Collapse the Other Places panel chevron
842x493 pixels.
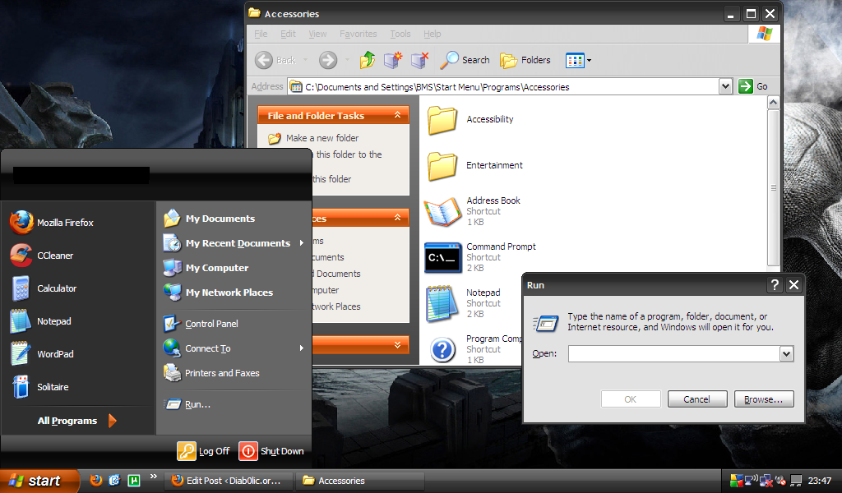(397, 217)
